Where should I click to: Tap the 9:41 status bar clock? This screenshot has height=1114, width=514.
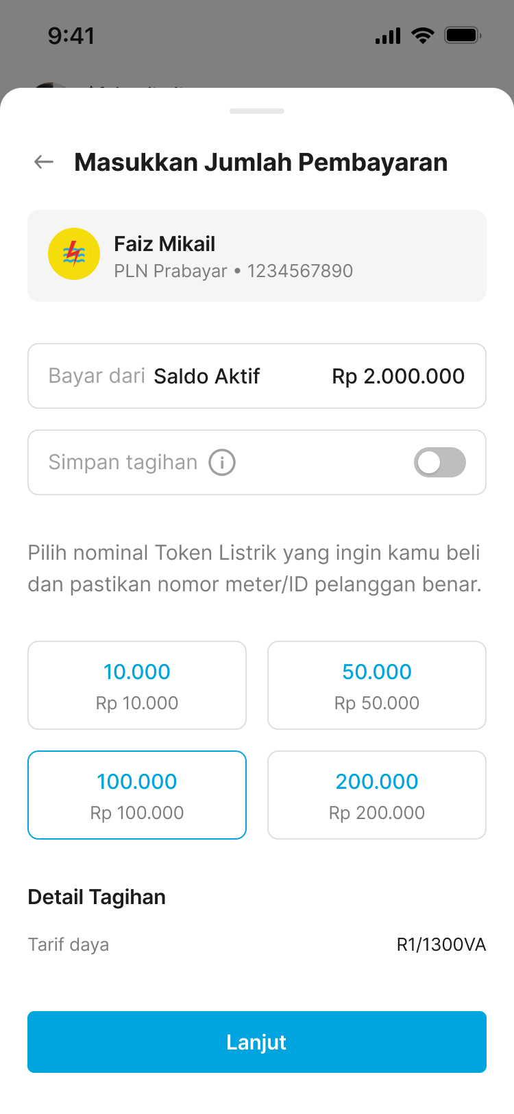[x=71, y=36]
